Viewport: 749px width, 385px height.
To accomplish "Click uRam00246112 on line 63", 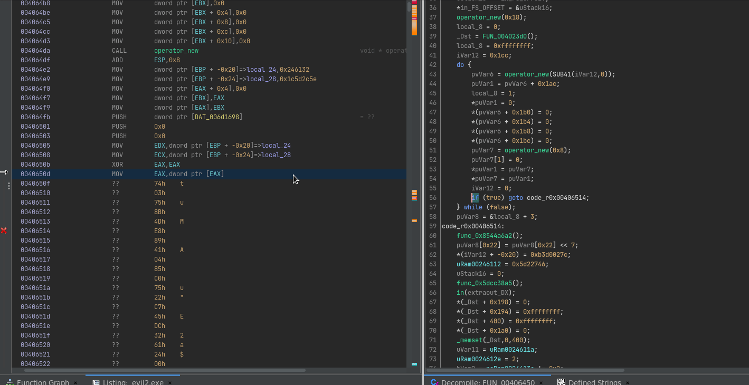I will pos(479,264).
